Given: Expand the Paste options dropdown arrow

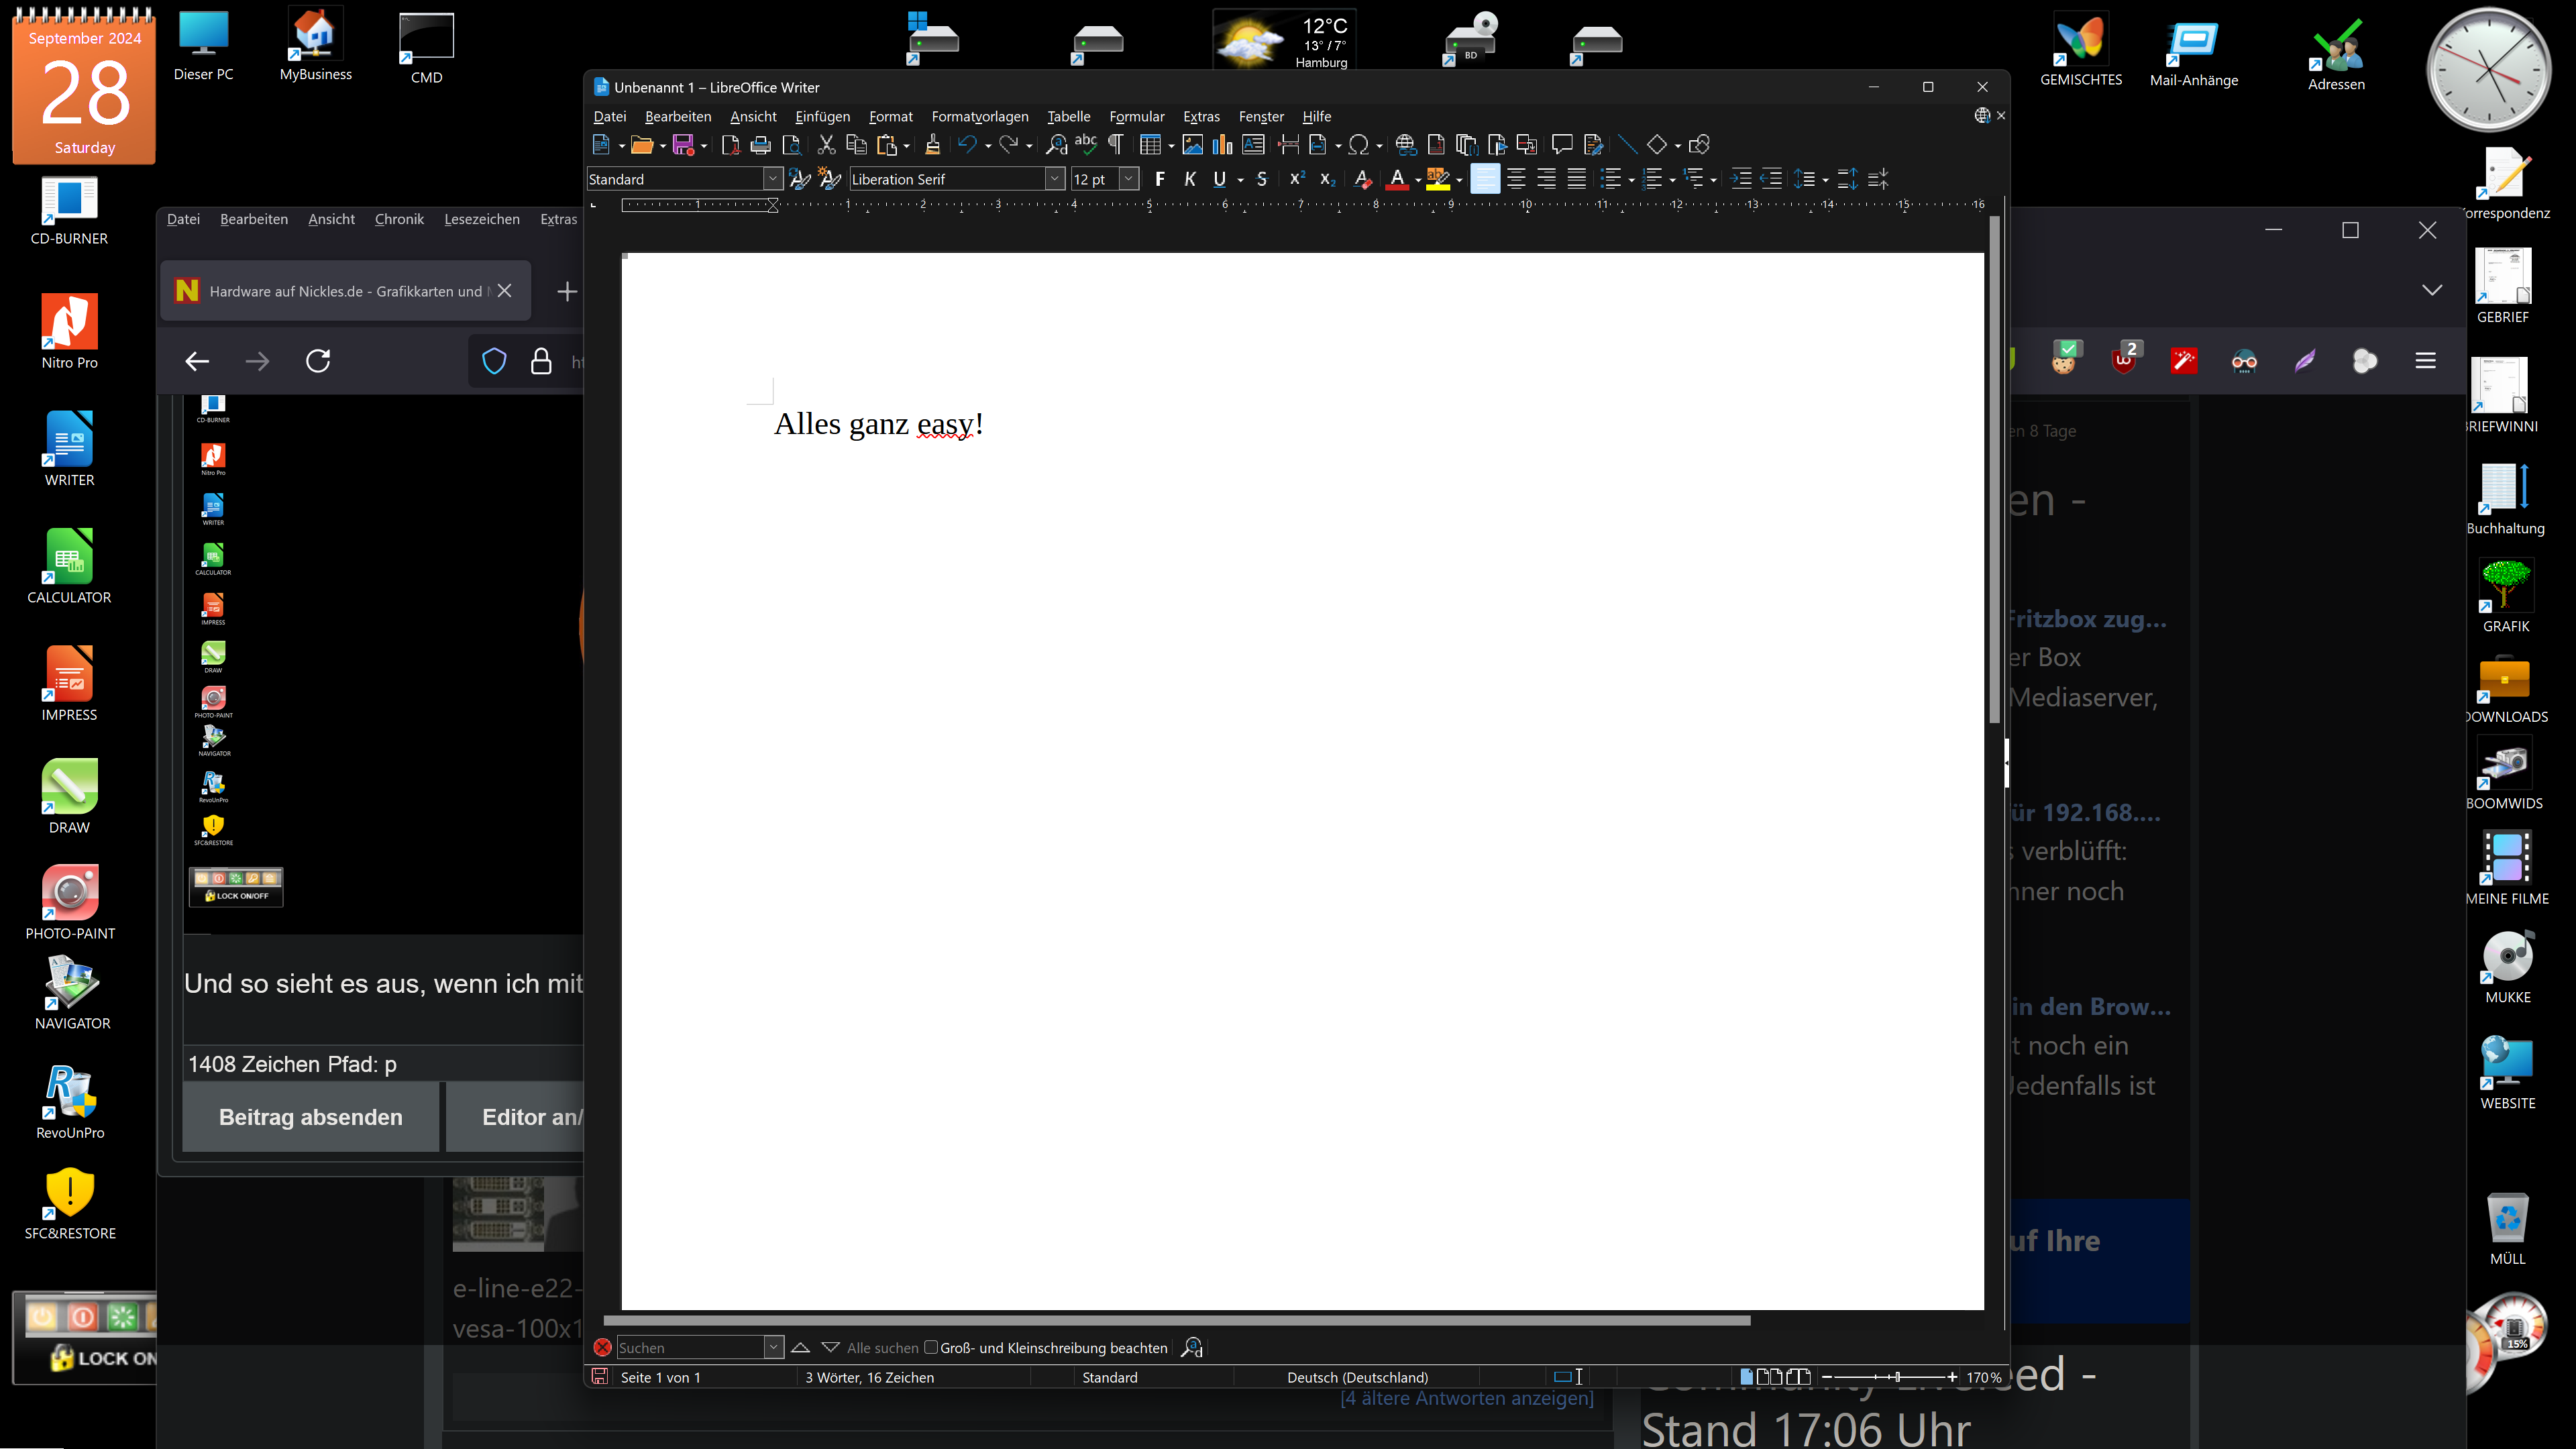Looking at the screenshot, I should (x=906, y=147).
